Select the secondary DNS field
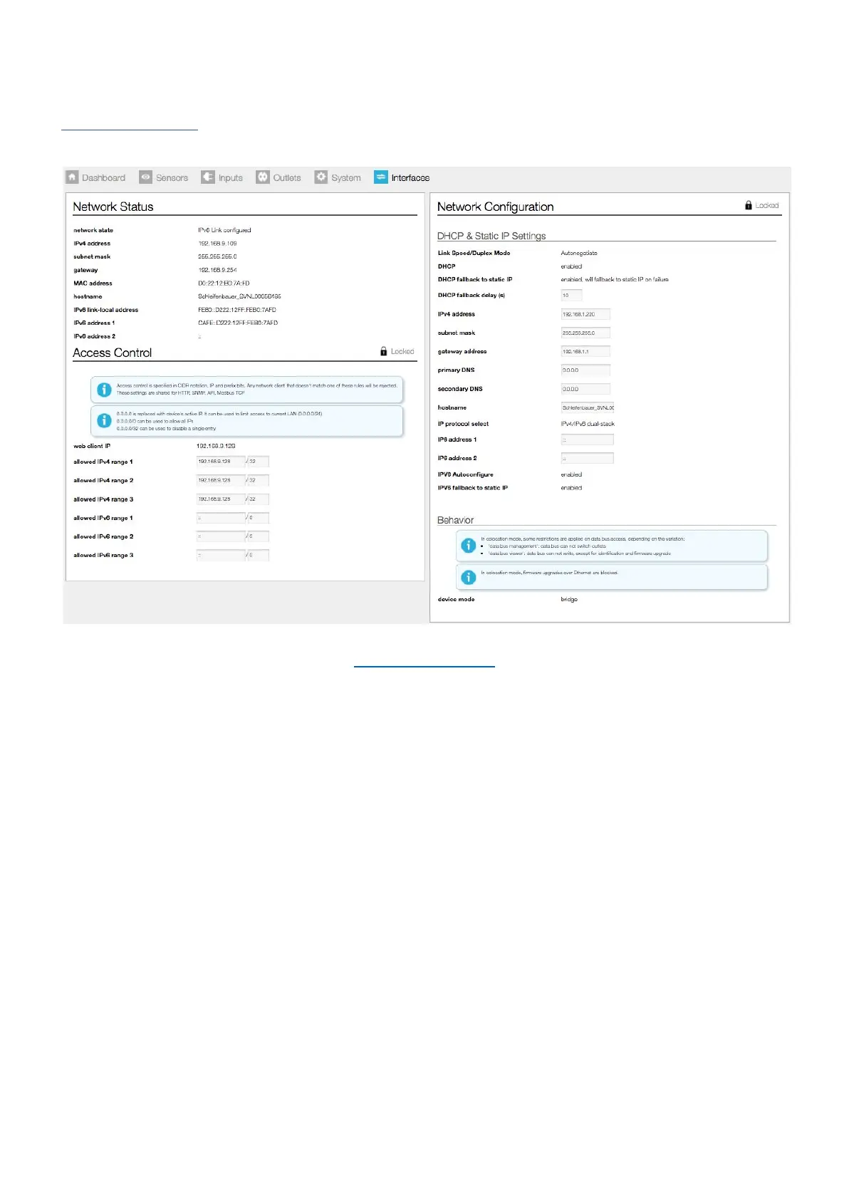The image size is (849, 1201). [x=585, y=389]
